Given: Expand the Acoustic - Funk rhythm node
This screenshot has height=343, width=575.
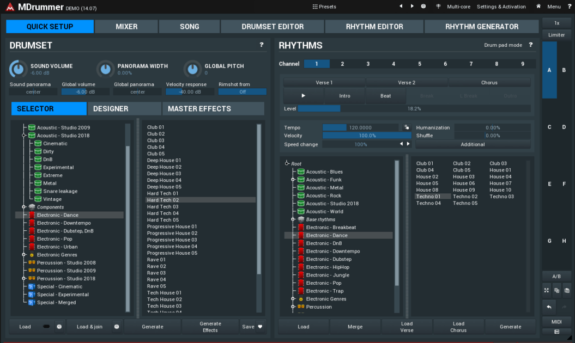Looking at the screenshot, I should [x=293, y=180].
